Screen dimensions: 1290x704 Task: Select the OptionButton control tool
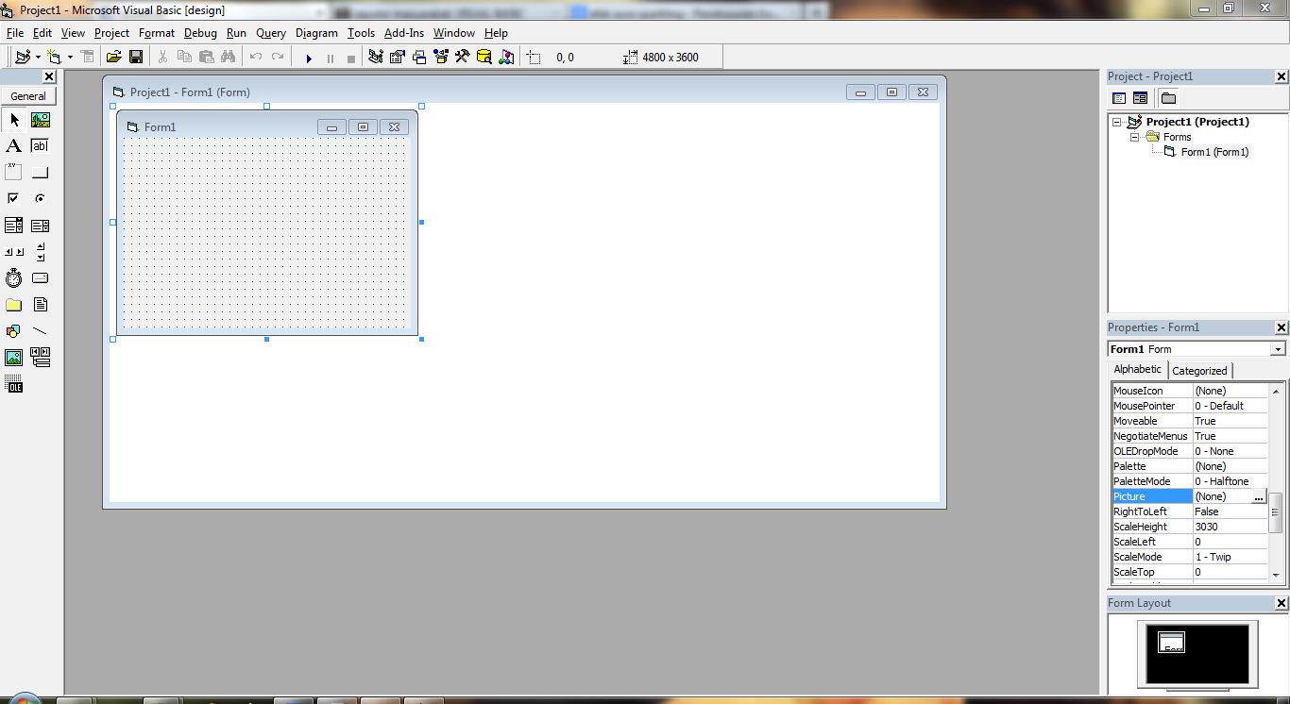(41, 199)
